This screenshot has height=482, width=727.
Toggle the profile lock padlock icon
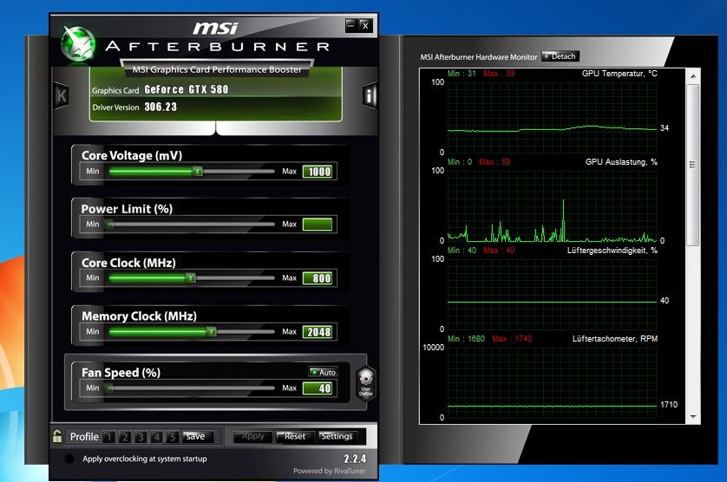[x=57, y=436]
